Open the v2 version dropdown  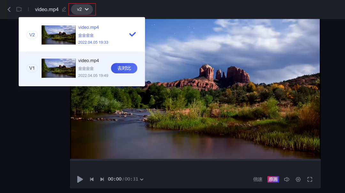tap(82, 10)
